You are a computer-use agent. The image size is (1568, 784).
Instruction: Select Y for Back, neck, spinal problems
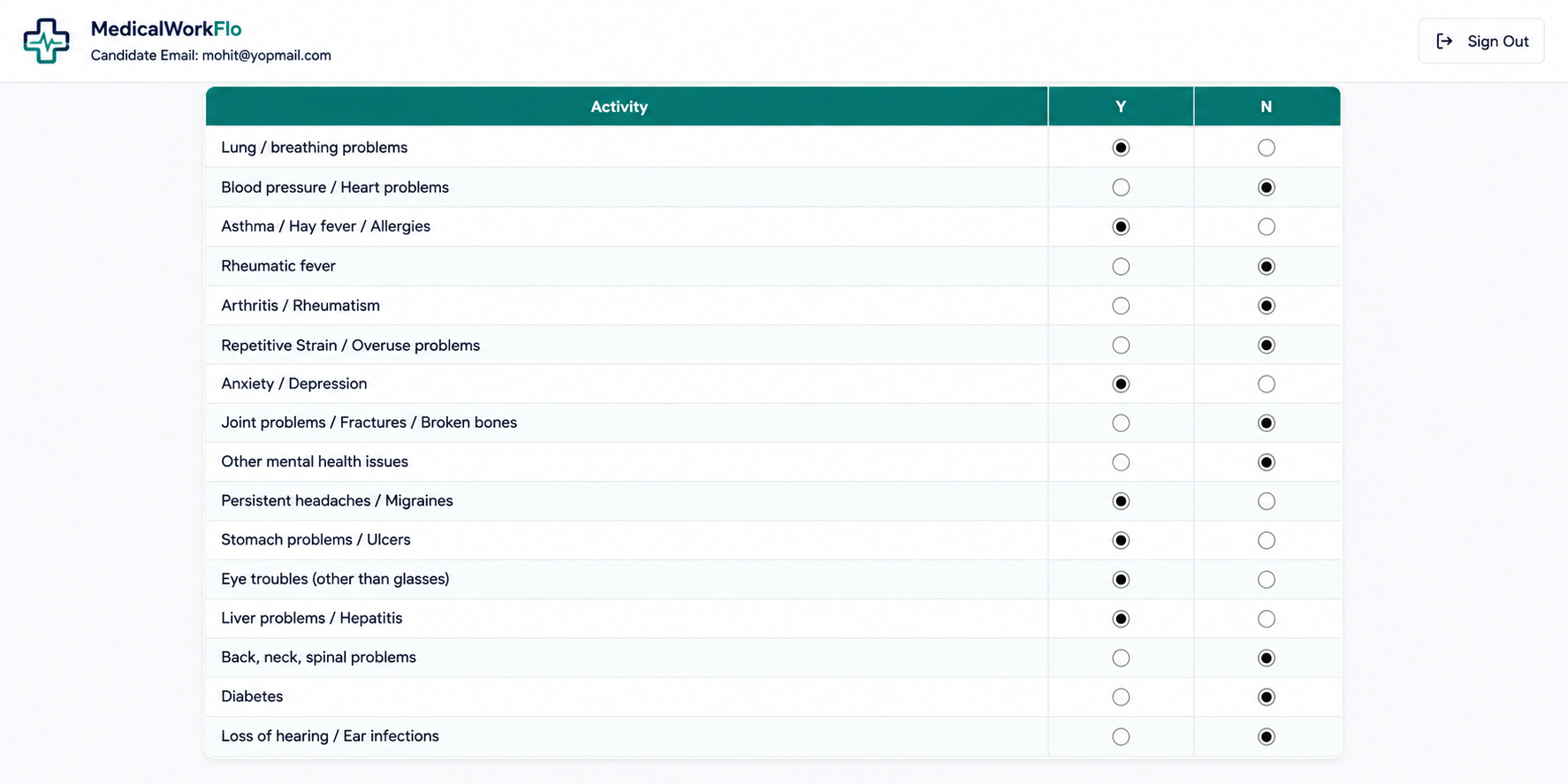[1121, 658]
